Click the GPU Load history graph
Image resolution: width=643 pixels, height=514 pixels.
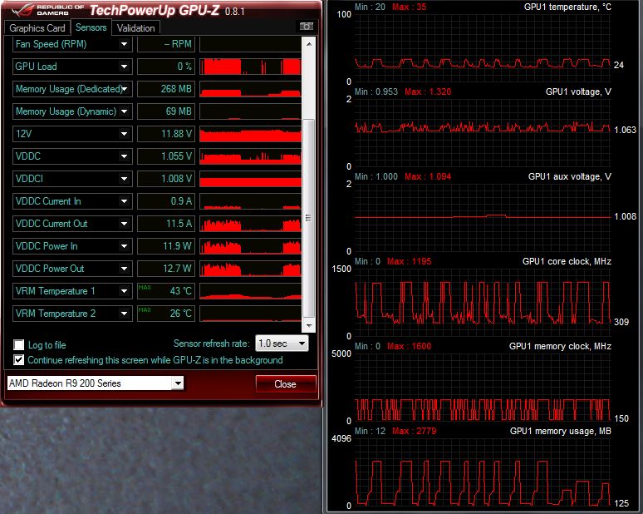tap(251, 67)
